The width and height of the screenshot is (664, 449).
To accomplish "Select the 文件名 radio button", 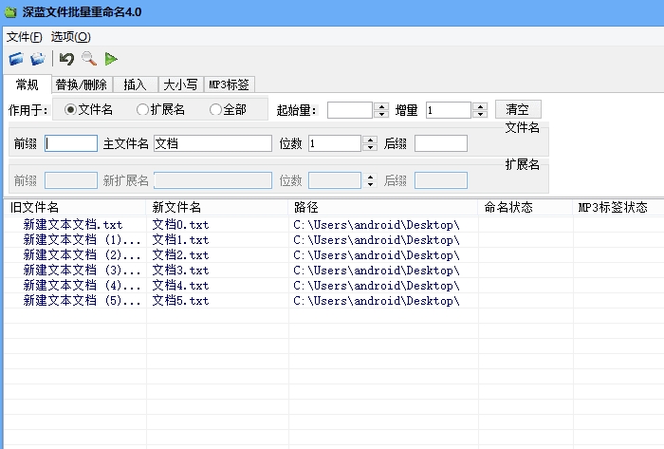I will (x=88, y=110).
